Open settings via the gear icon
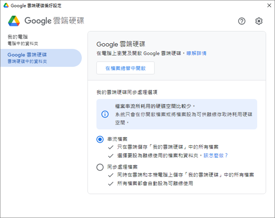This screenshot has height=218, width=275. coord(259,21)
